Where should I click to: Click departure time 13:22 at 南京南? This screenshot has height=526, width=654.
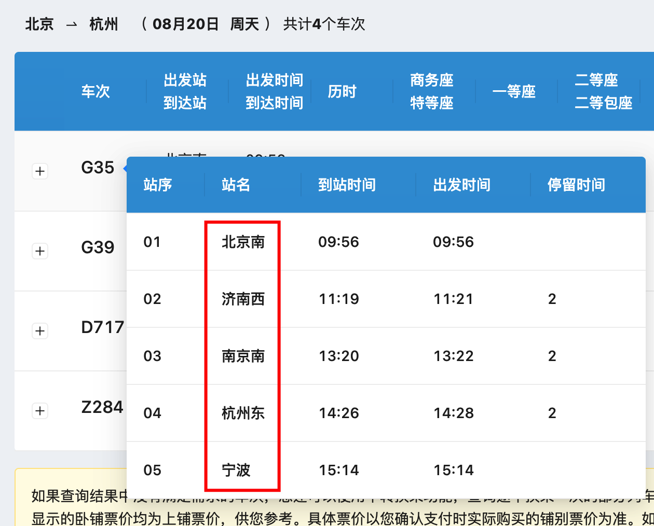tap(454, 356)
